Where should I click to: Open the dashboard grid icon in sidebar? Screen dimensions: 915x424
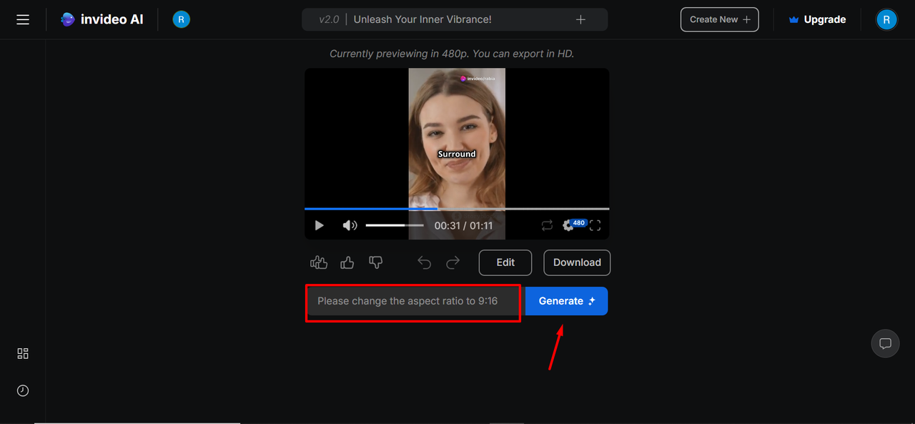pos(23,353)
